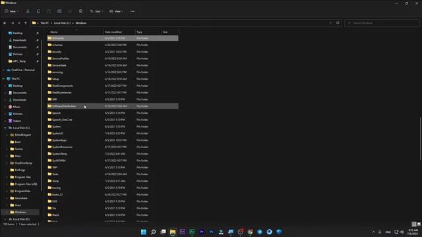
Task: Click Local Disk (C:) in address breadcrumb
Action: pos(62,23)
